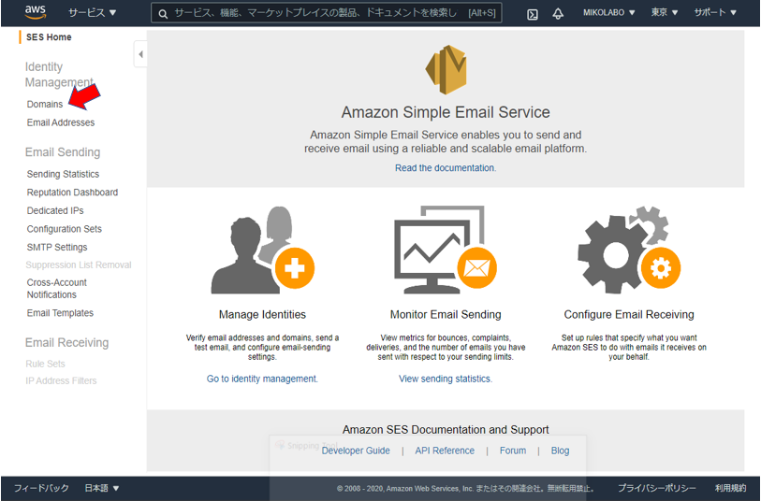
Task: Click the Amazon SES gold logo
Action: point(446,69)
